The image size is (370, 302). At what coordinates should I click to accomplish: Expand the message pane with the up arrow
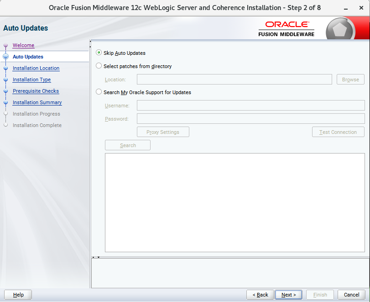click(x=94, y=257)
